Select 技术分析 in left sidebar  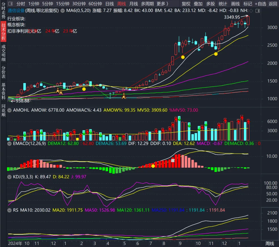[x=3, y=31]
